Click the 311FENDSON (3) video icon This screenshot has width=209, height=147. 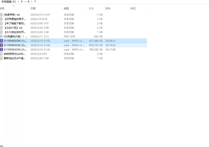(x=1, y=49)
